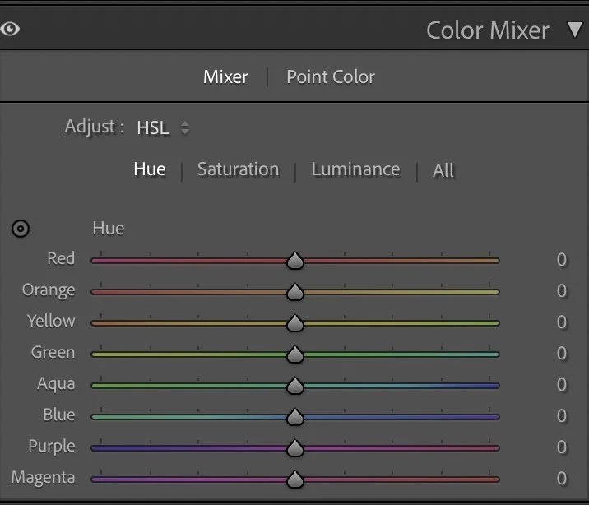
Task: Click the Red hue value field
Action: tap(562, 259)
